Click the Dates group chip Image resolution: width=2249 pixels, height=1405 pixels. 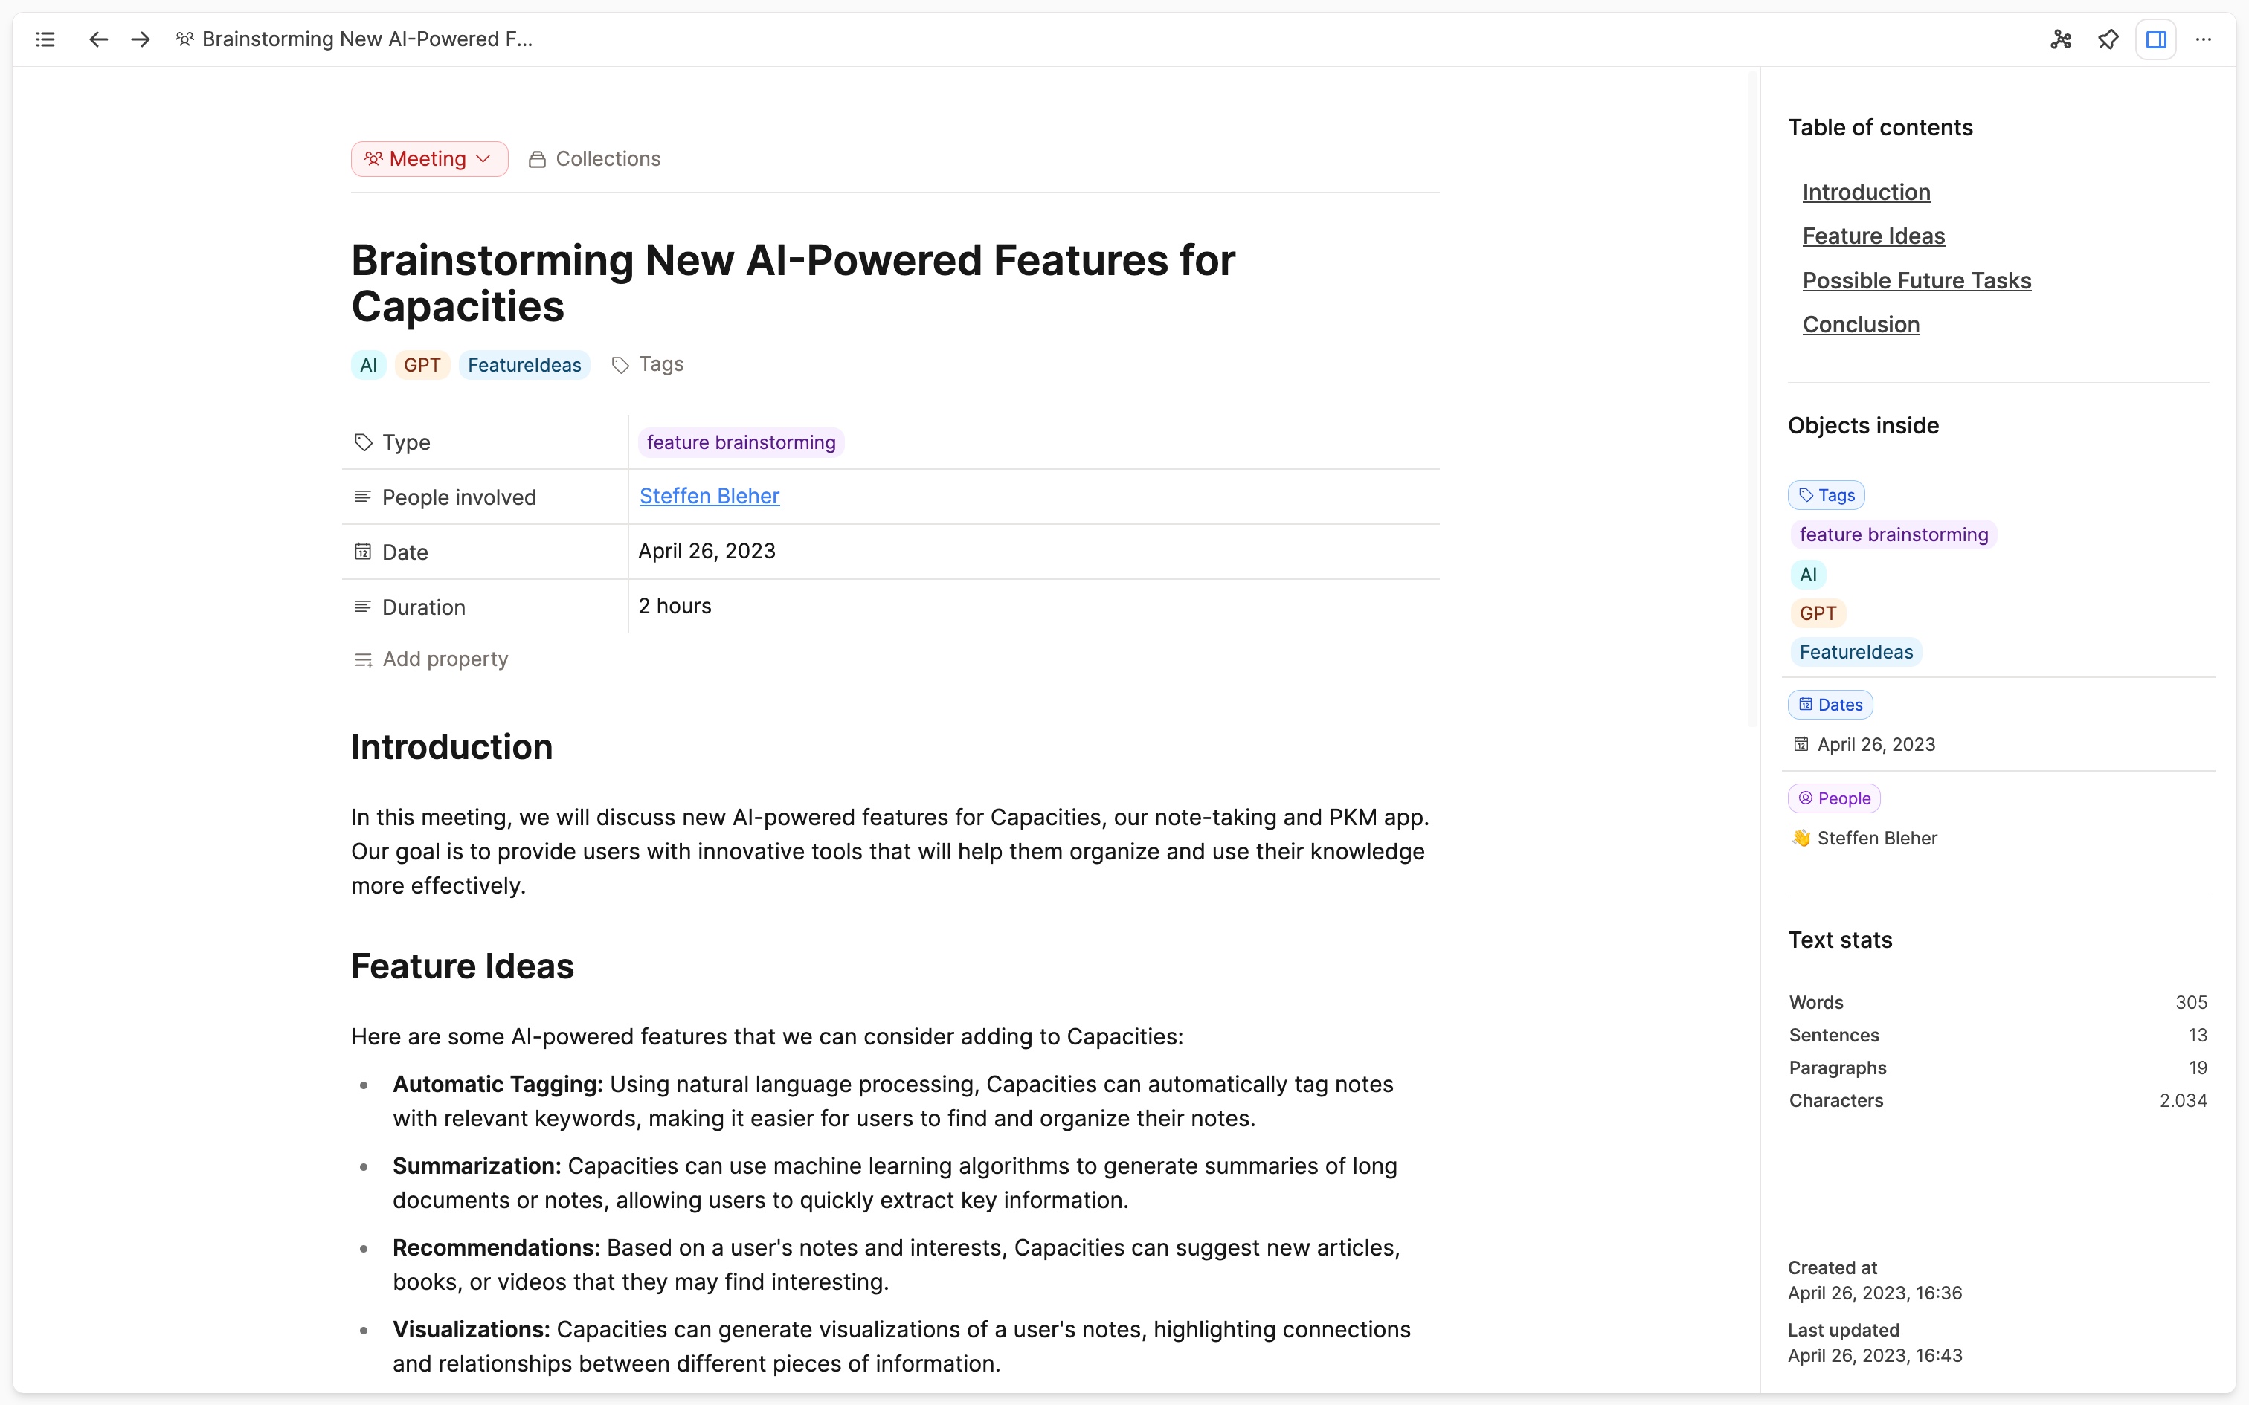(1830, 705)
